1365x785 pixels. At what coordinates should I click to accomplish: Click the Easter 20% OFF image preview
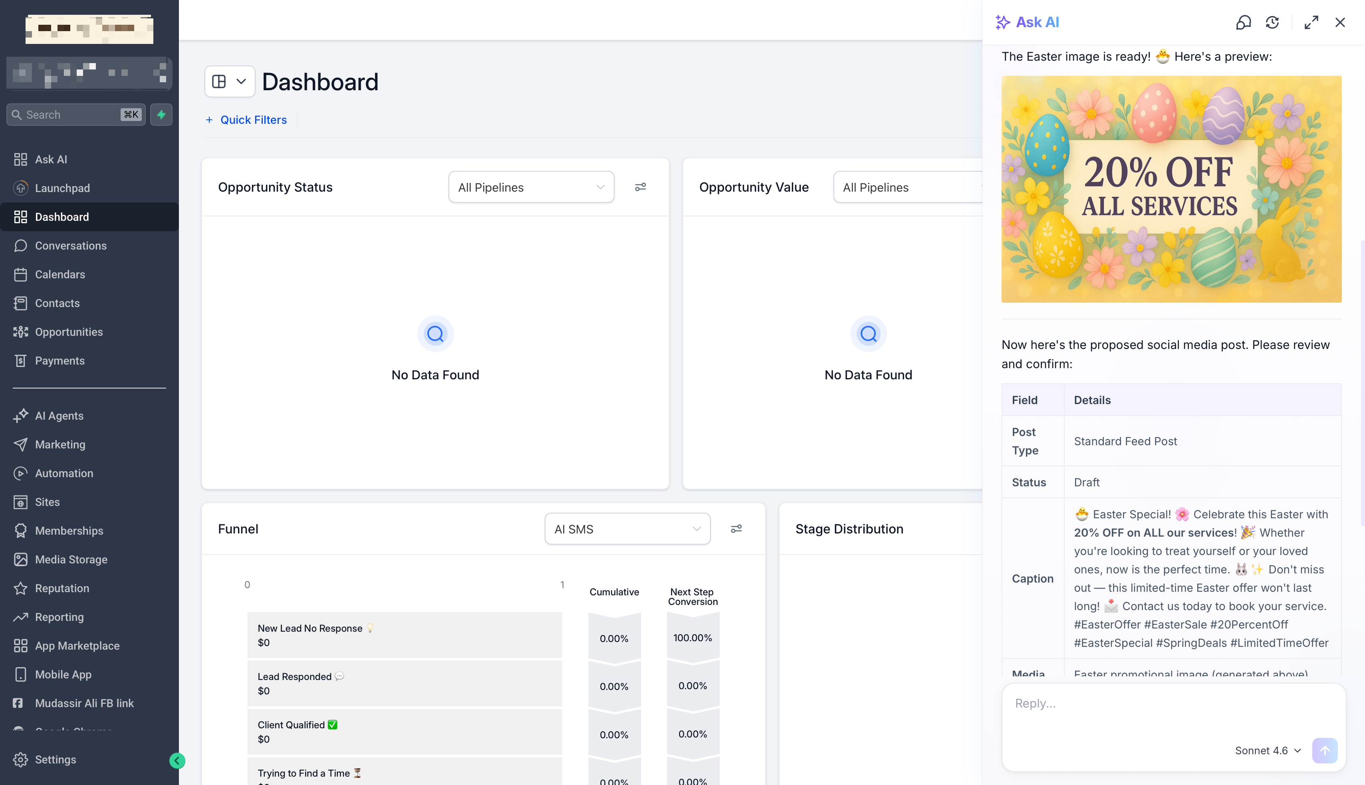coord(1171,189)
